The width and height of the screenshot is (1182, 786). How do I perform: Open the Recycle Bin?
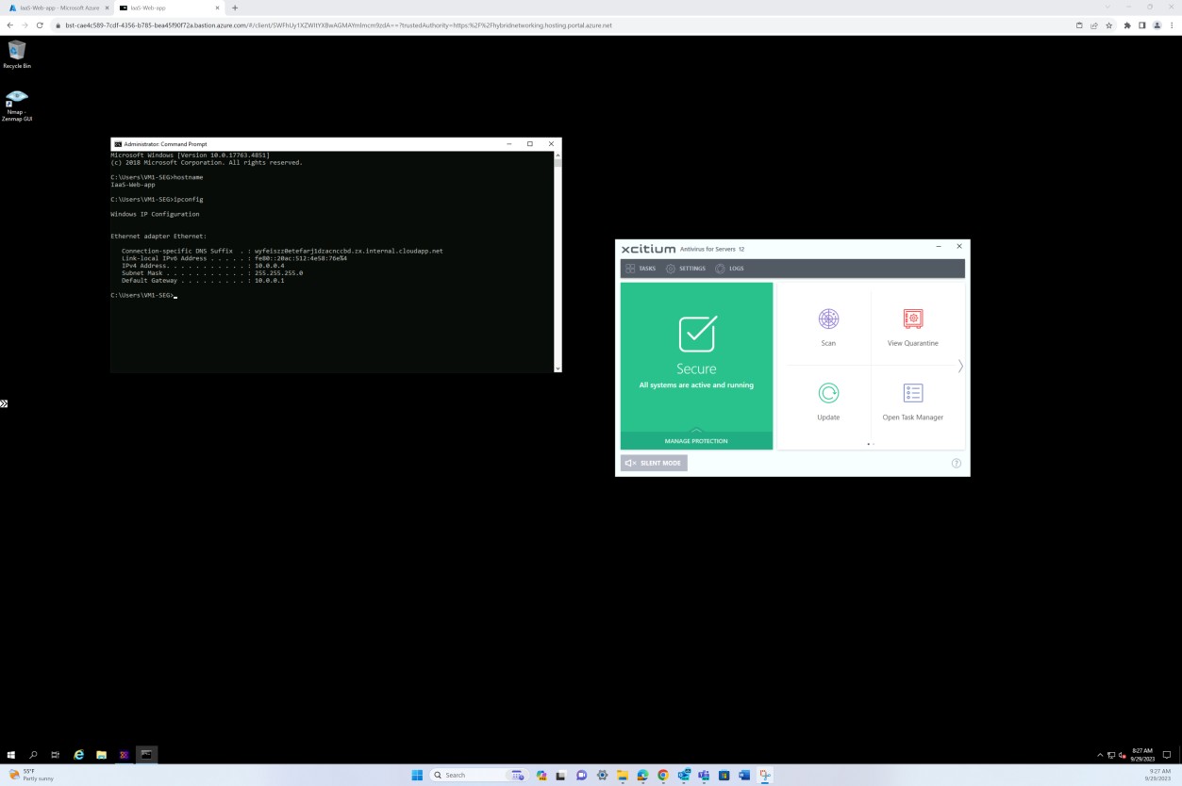[16, 52]
